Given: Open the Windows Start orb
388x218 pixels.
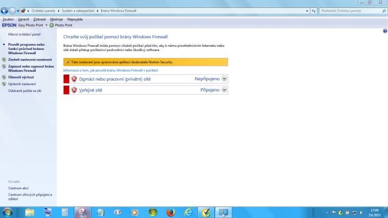Looking at the screenshot, I should tap(7, 213).
